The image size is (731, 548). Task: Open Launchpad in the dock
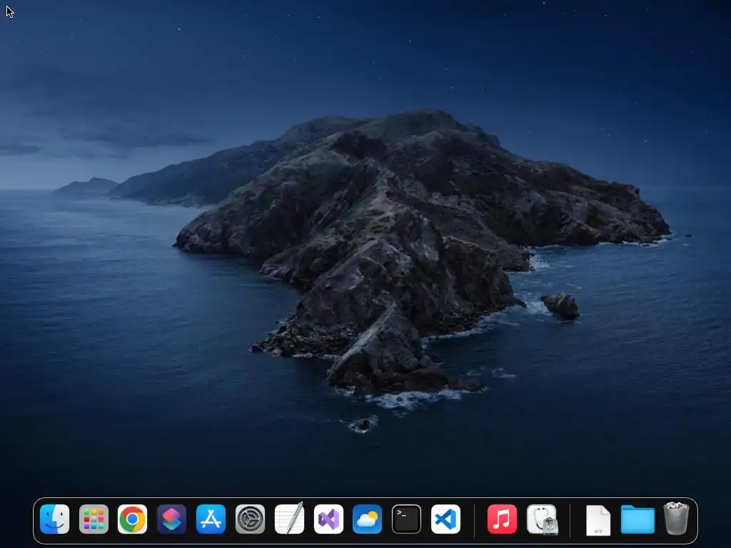(x=94, y=519)
